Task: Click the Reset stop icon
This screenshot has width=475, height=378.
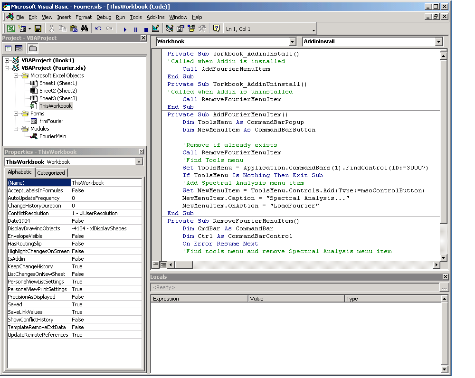Action: [x=146, y=29]
